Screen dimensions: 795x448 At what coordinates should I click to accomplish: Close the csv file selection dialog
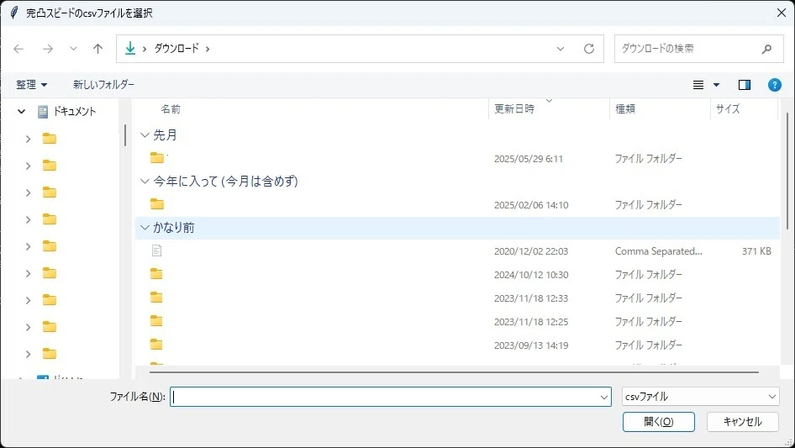tap(782, 13)
